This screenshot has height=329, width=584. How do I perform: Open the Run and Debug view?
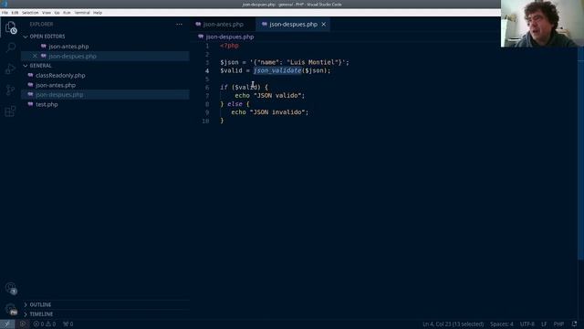10,69
